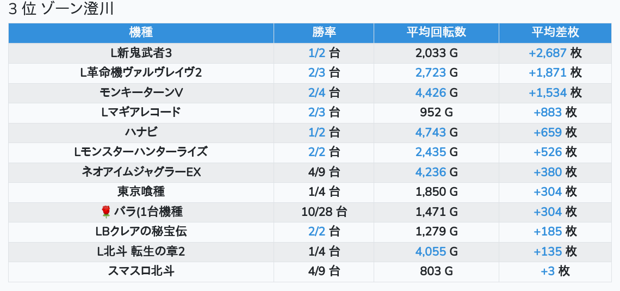Open L北斗 転生の章2 entry
620x291 pixels.
[x=141, y=251]
